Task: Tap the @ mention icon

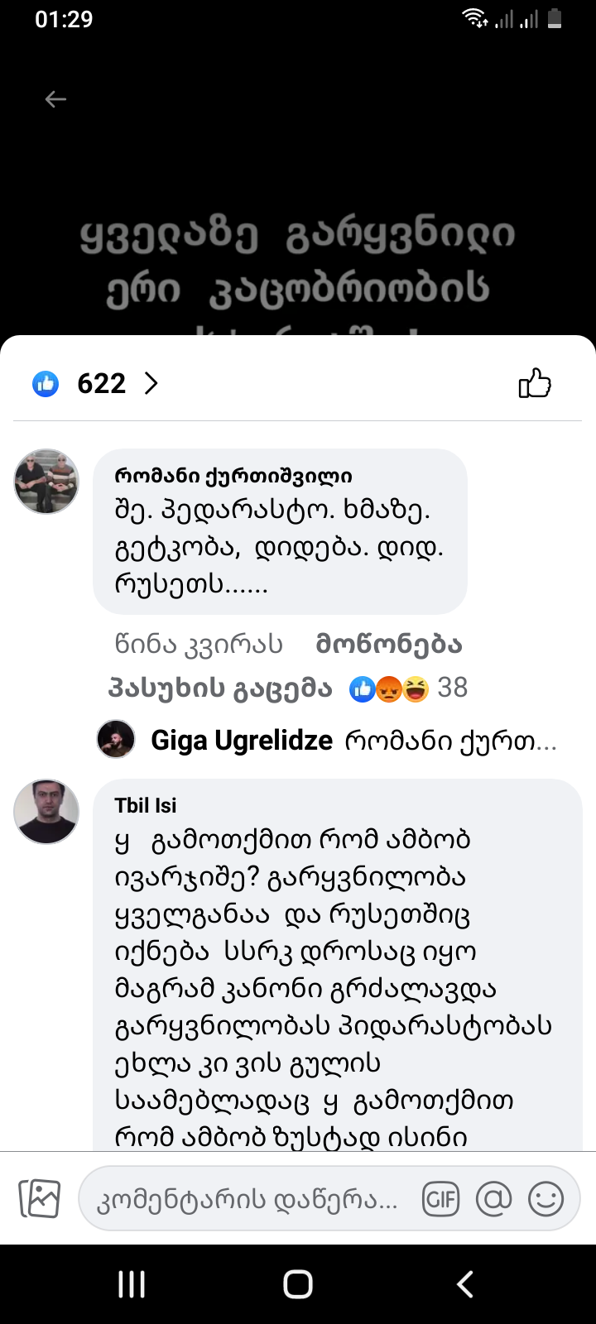Action: pos(493,1199)
